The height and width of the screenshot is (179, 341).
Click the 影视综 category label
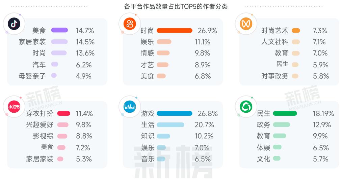tap(43, 136)
